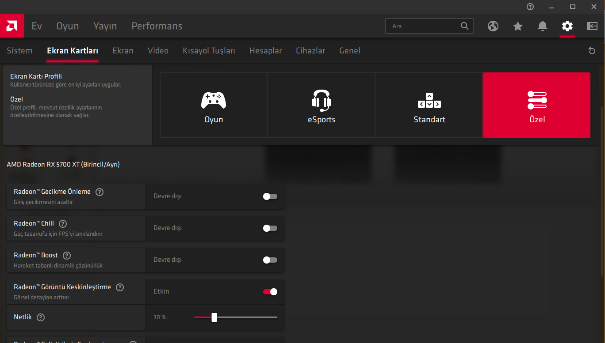
Task: Click the AMD logo icon
Action: [12, 26]
